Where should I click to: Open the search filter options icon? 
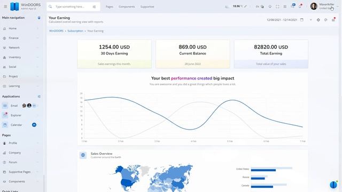pyautogui.click(x=94, y=7)
